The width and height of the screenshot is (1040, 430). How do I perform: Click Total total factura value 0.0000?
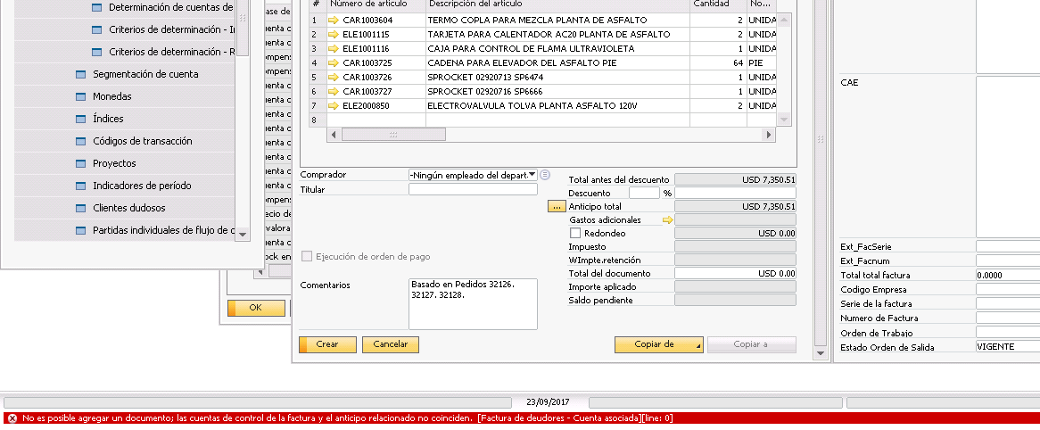pos(1008,276)
